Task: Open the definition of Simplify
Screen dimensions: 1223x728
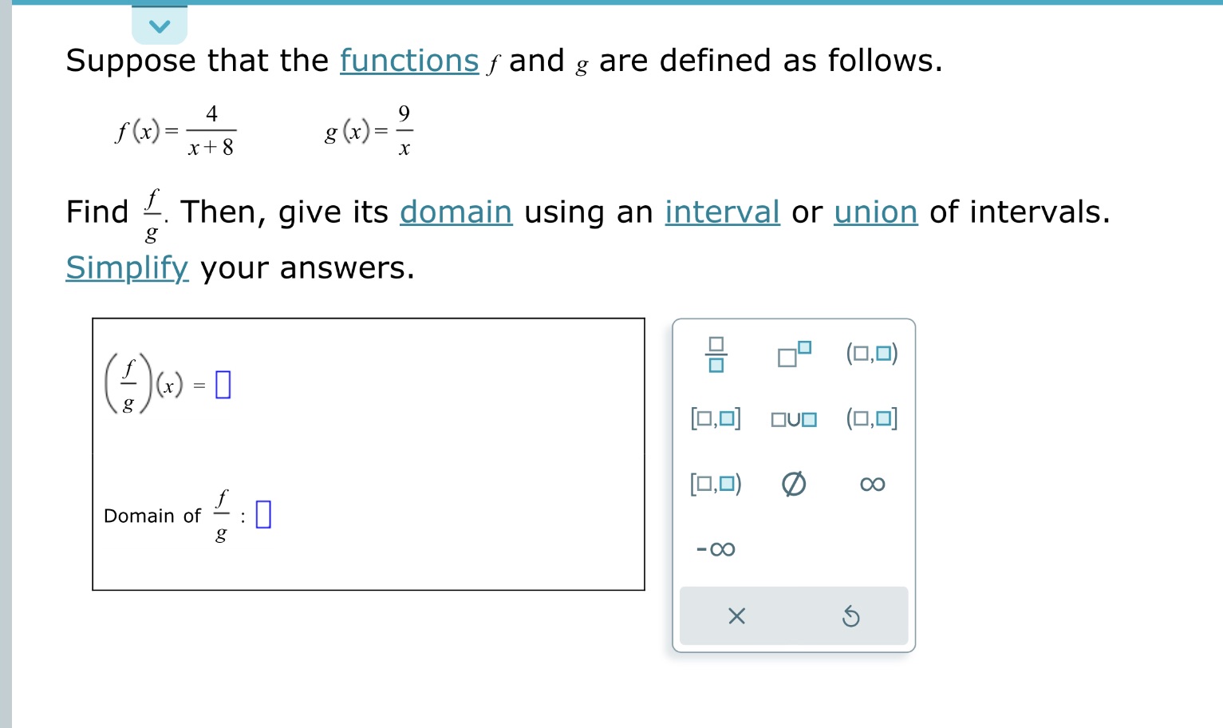Action: (x=127, y=268)
